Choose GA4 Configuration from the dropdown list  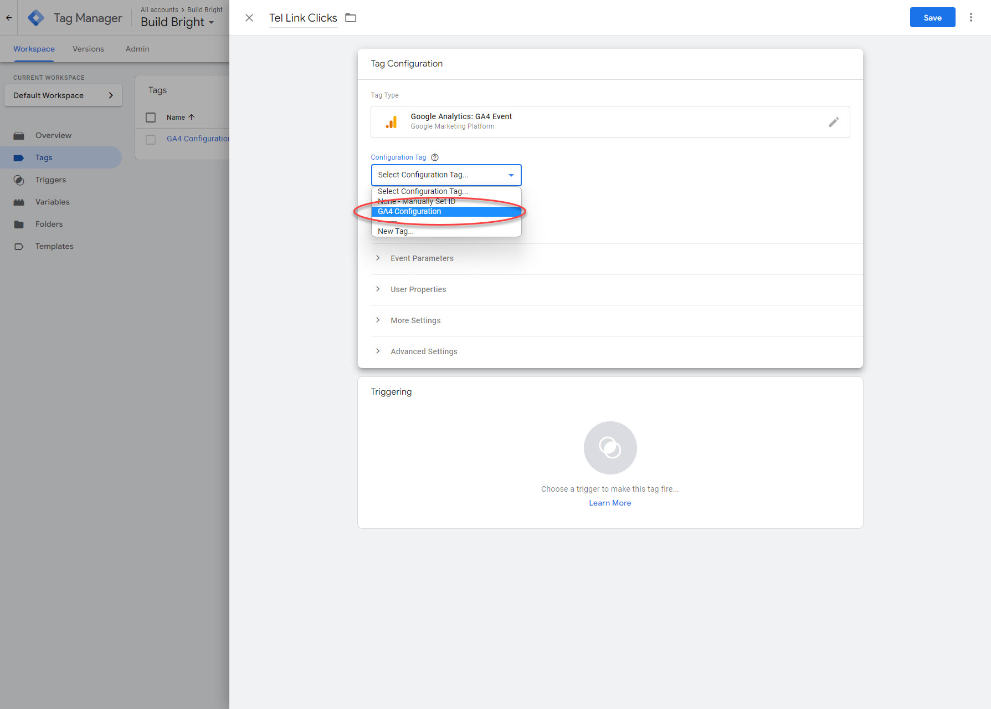410,212
